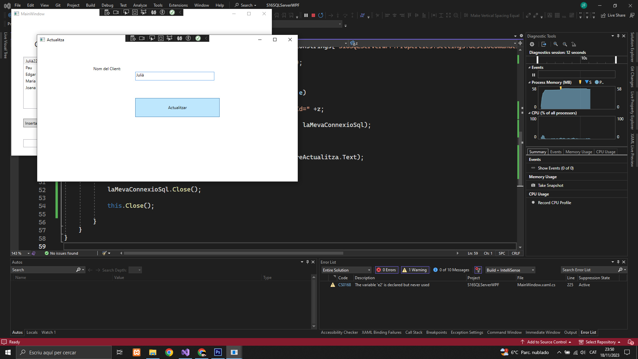Take a memory snapshot
This screenshot has height=359, width=638.
click(550, 185)
